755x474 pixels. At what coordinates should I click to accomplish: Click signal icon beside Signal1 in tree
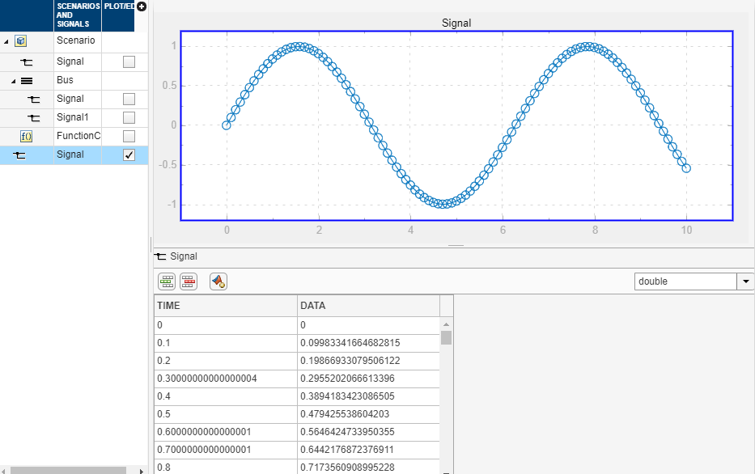click(33, 118)
